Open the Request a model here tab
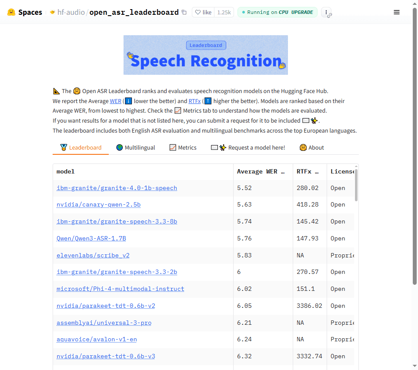Image resolution: width=418 pixels, height=370 pixels. pyautogui.click(x=248, y=147)
